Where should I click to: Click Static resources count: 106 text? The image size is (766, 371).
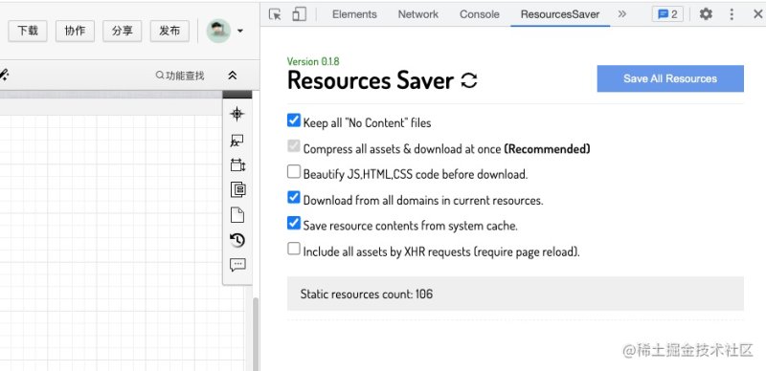pos(367,294)
